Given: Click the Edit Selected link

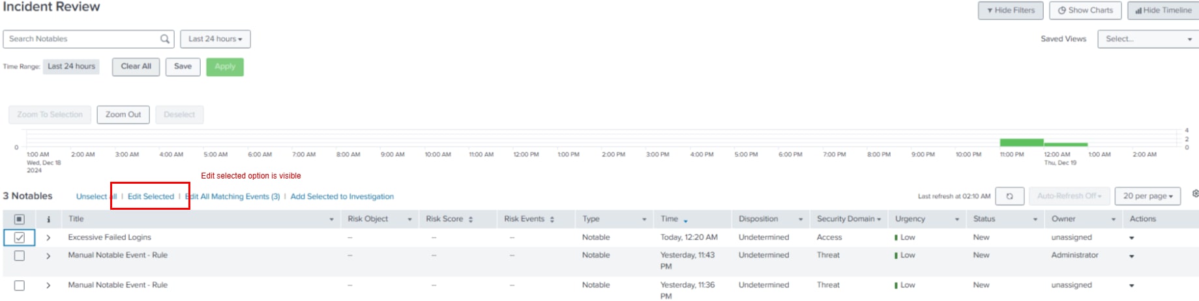Looking at the screenshot, I should click(151, 197).
